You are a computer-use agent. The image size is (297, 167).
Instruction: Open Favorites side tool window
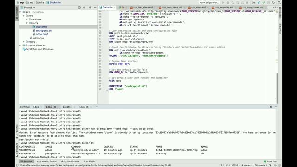coord(17,131)
